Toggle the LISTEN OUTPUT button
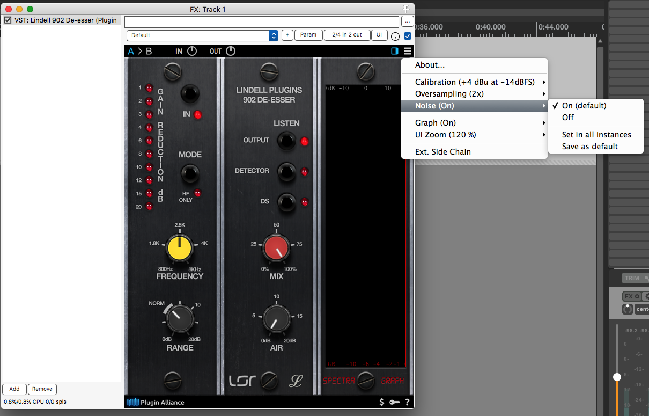The image size is (649, 416). pyautogui.click(x=286, y=141)
